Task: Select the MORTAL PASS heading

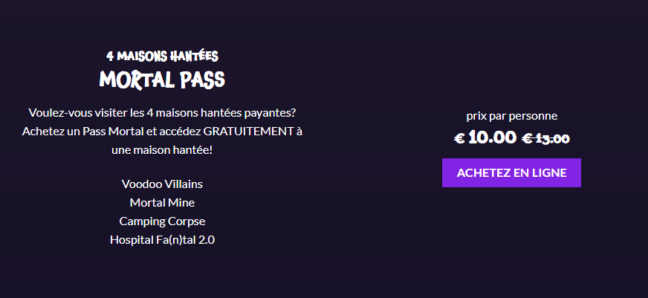Action: point(162,80)
